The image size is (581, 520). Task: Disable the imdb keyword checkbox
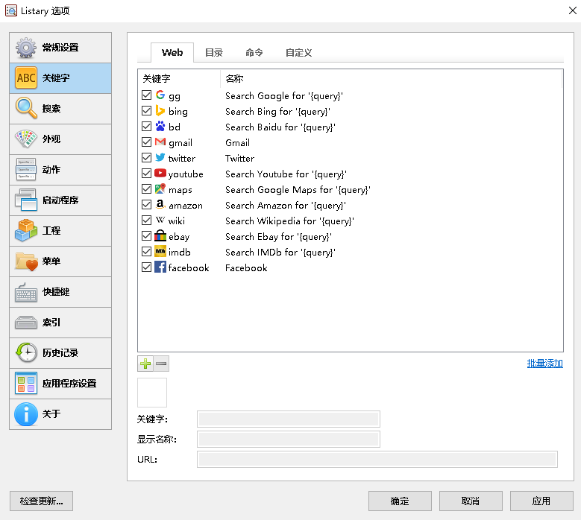pyautogui.click(x=146, y=251)
